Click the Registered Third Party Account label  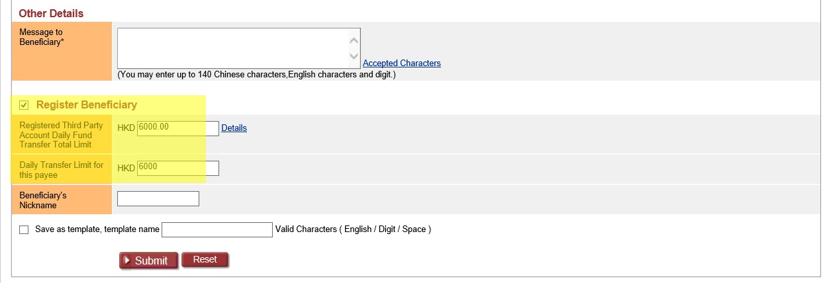(61, 135)
